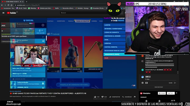This screenshot has height=106, width=190.
Task: Click the YouTube logo
Action: pyautogui.click(x=12, y=13)
